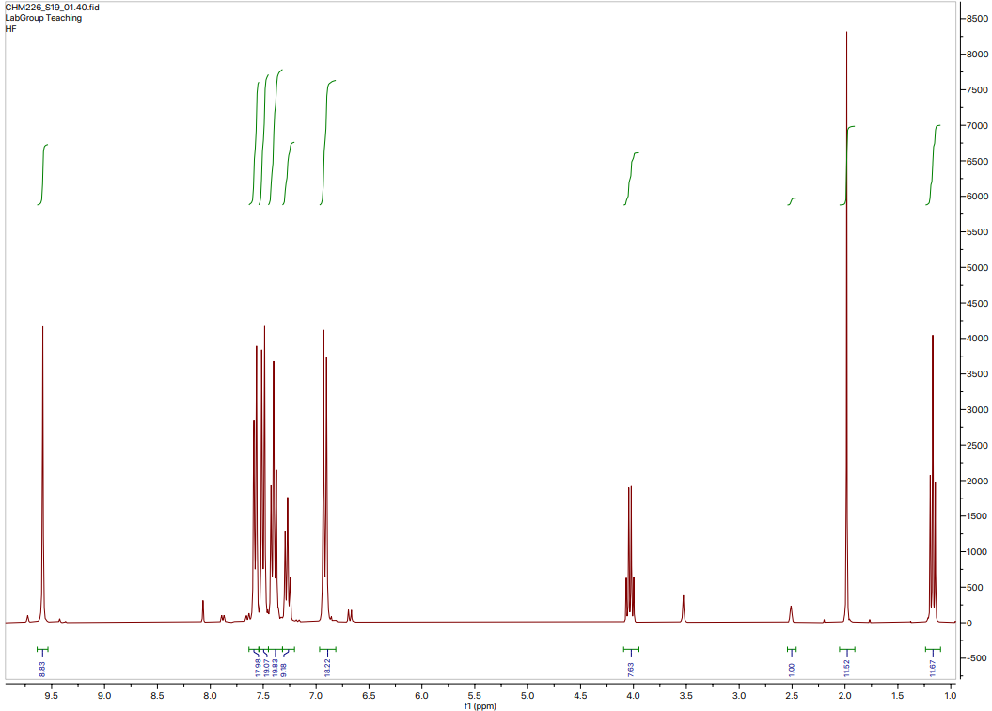The width and height of the screenshot is (992, 711).
Task: Select the small peak near 3.5 ppm
Action: pyautogui.click(x=683, y=607)
